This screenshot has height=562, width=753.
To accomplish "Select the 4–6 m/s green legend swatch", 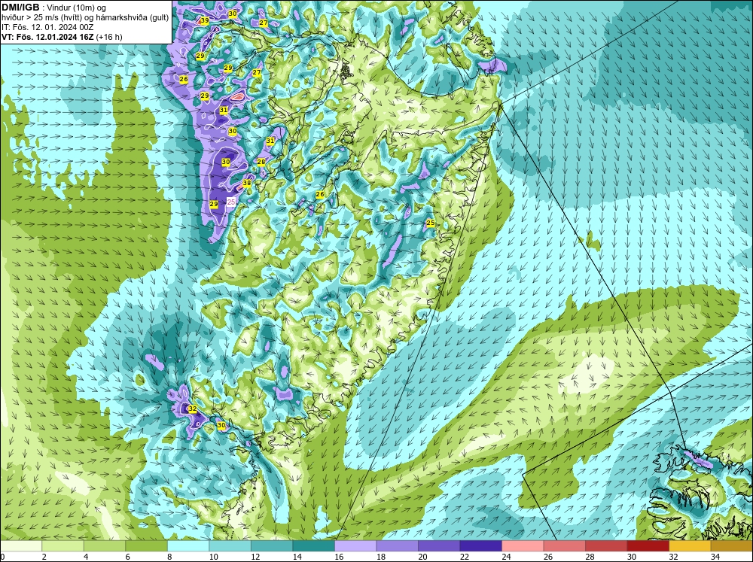I will [105, 546].
